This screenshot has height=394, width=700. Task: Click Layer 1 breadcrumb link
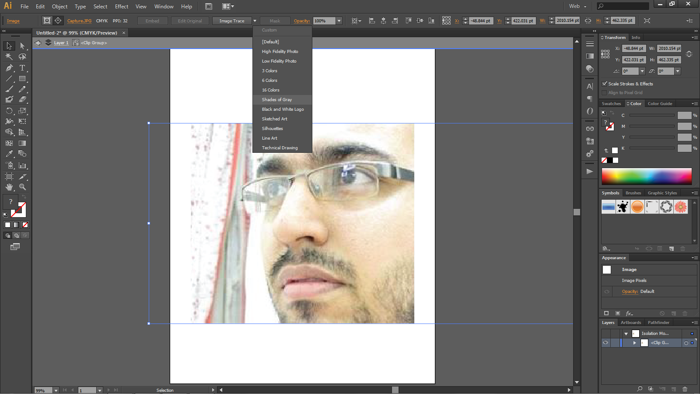coord(61,43)
